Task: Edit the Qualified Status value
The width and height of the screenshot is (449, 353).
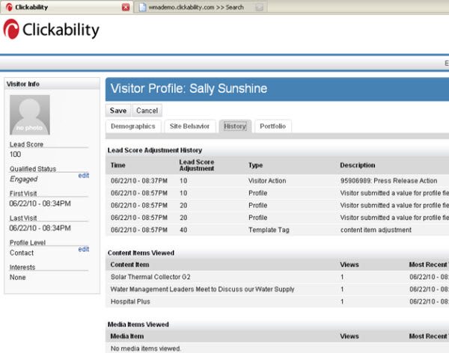Action: [x=84, y=175]
